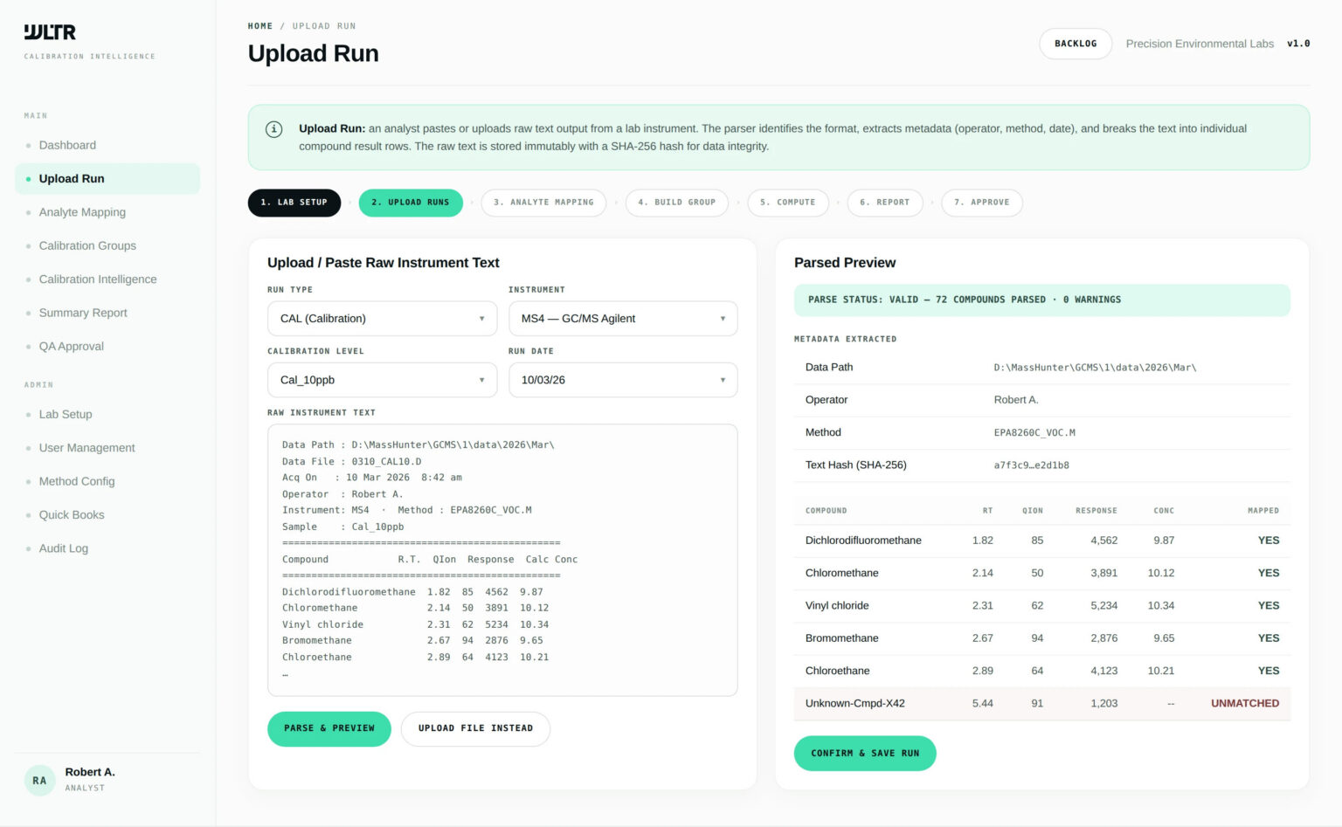Select the Upload Run sidebar item

(107, 179)
